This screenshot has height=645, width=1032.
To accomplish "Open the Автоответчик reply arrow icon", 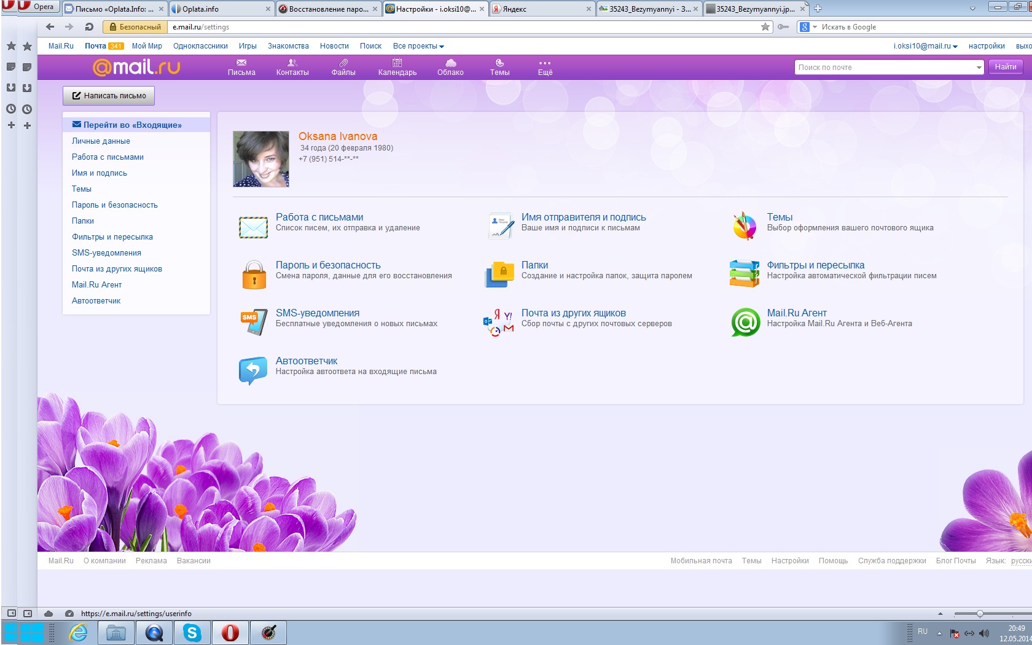I will point(253,370).
